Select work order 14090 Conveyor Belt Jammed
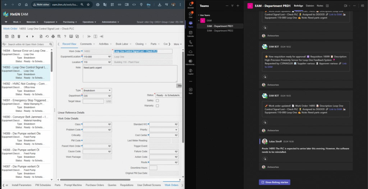The image size is (368, 189). click(26, 122)
